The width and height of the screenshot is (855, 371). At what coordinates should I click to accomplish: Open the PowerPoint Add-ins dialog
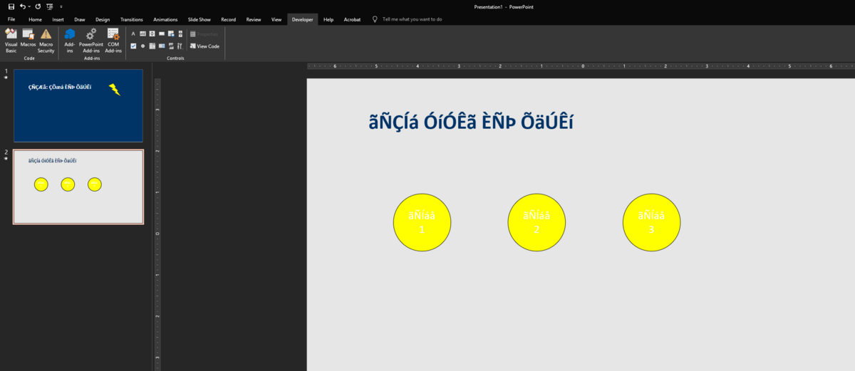coord(91,40)
